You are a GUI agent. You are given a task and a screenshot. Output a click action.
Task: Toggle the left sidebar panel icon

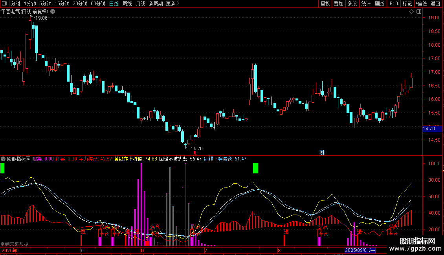[x=5, y=4]
